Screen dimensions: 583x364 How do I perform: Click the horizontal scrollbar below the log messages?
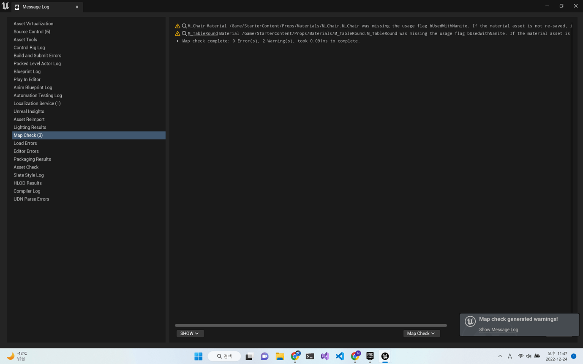311,325
